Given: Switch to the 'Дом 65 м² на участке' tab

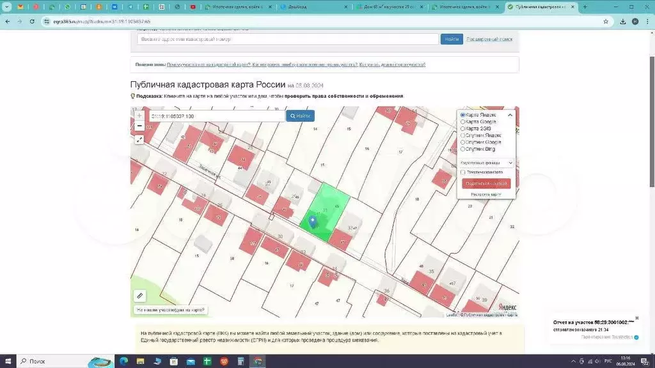Looking at the screenshot, I should pyautogui.click(x=390, y=6).
